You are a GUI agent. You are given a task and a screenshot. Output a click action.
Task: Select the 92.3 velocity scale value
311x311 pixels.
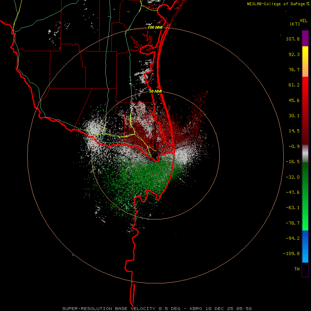tap(294, 54)
